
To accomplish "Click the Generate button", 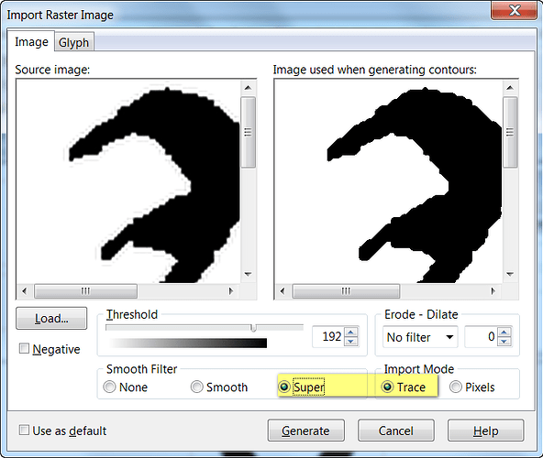I will point(305,431).
